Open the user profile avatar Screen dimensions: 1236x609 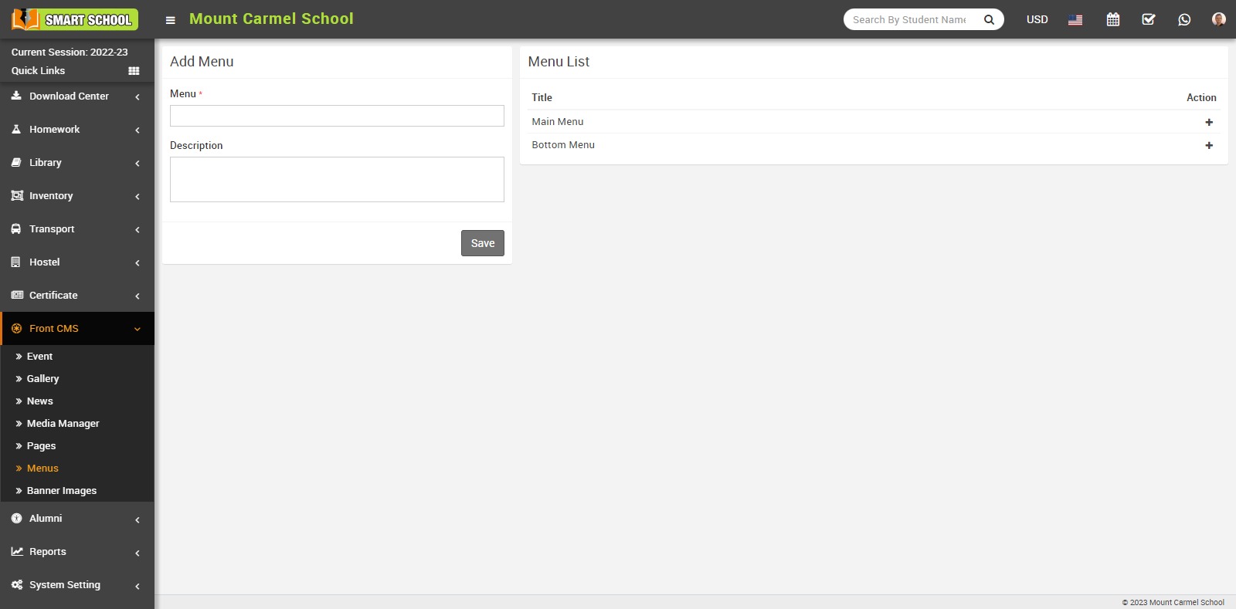click(x=1218, y=19)
